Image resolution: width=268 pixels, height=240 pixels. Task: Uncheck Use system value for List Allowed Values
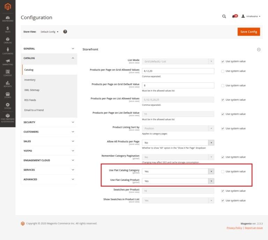pyautogui.click(x=223, y=100)
